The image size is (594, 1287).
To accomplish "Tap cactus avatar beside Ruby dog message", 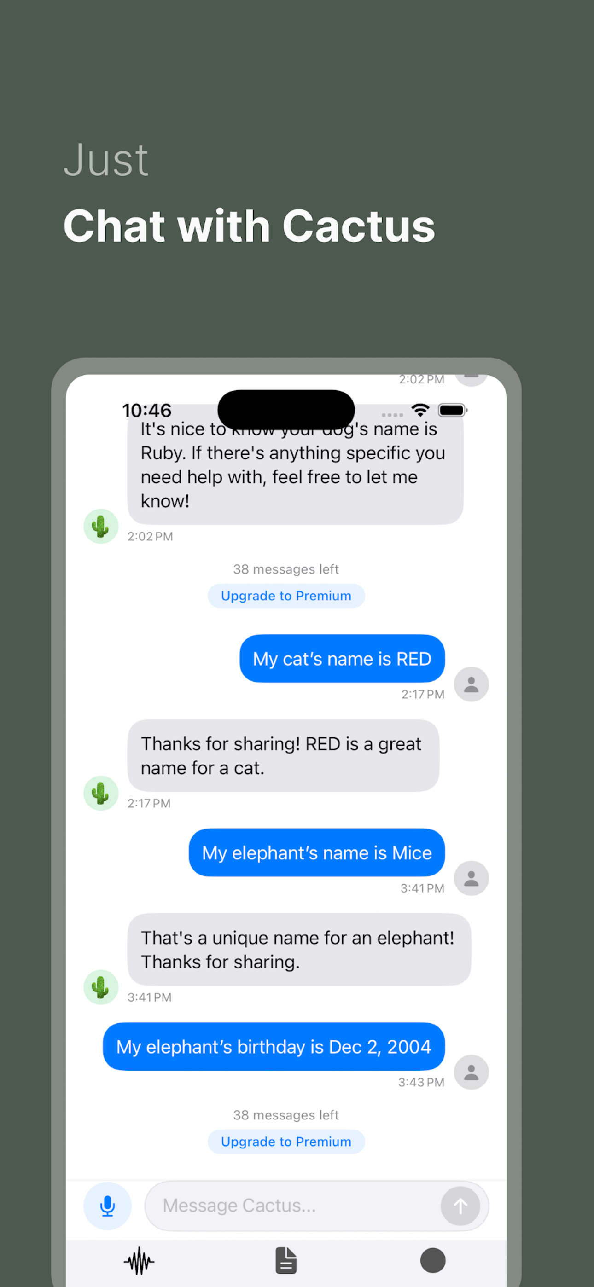I will pyautogui.click(x=100, y=526).
